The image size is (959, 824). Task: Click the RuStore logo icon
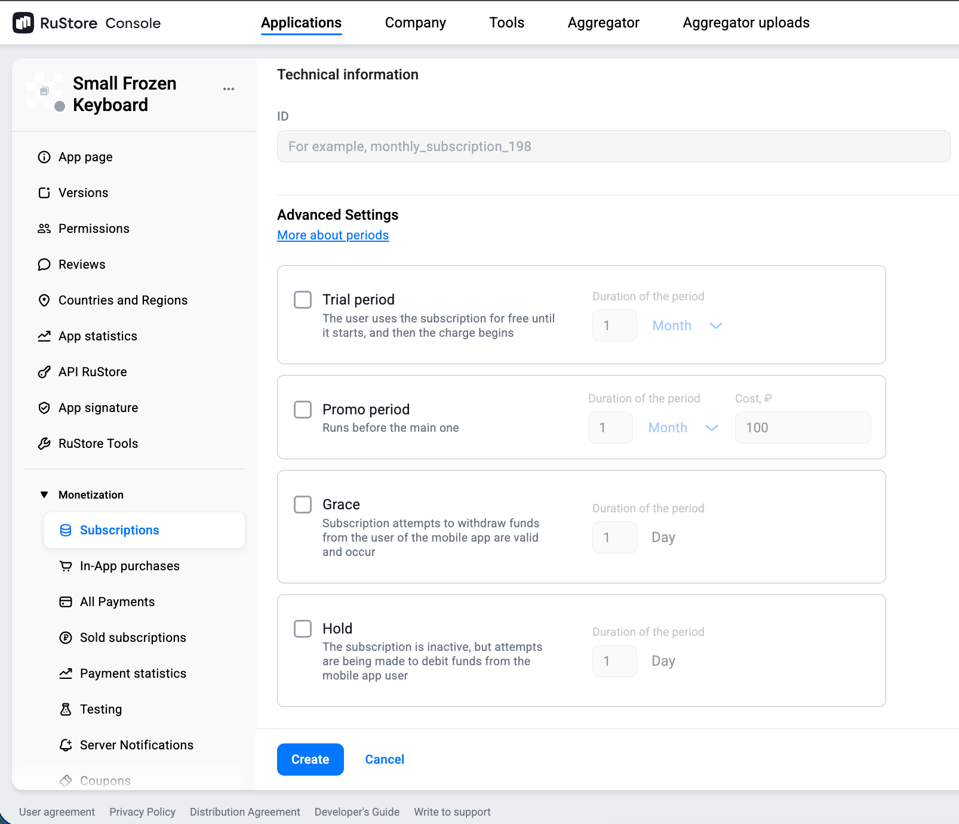pyautogui.click(x=23, y=23)
